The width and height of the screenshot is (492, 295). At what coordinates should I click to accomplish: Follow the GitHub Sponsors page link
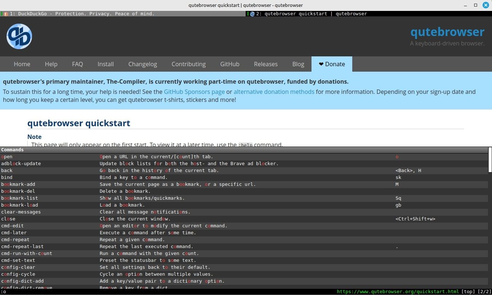click(194, 92)
